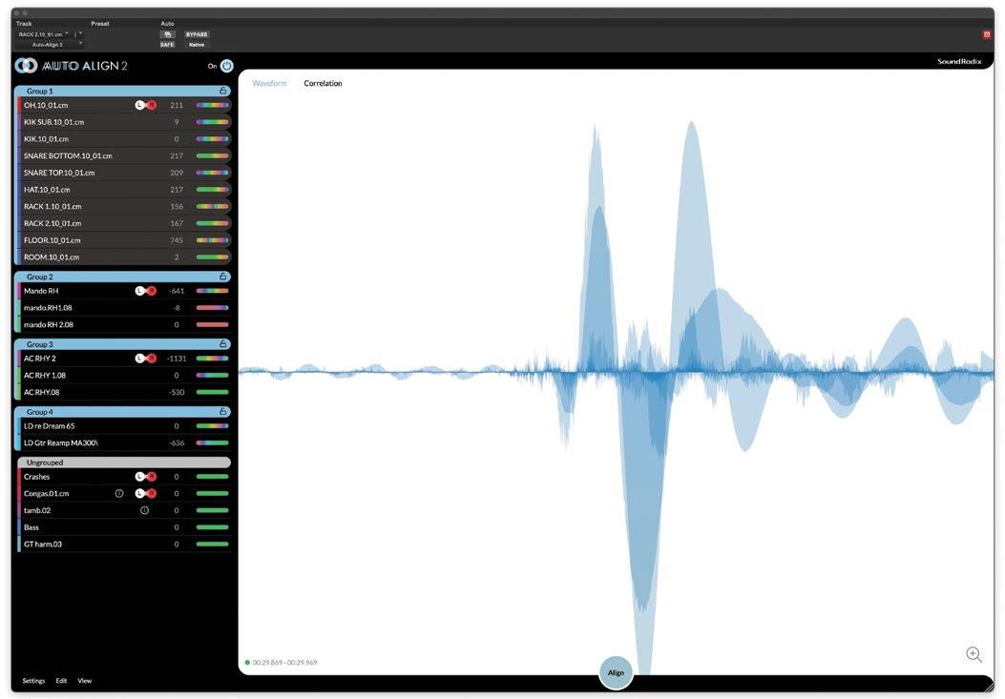Click the green status dot beside the time range

coord(247,663)
